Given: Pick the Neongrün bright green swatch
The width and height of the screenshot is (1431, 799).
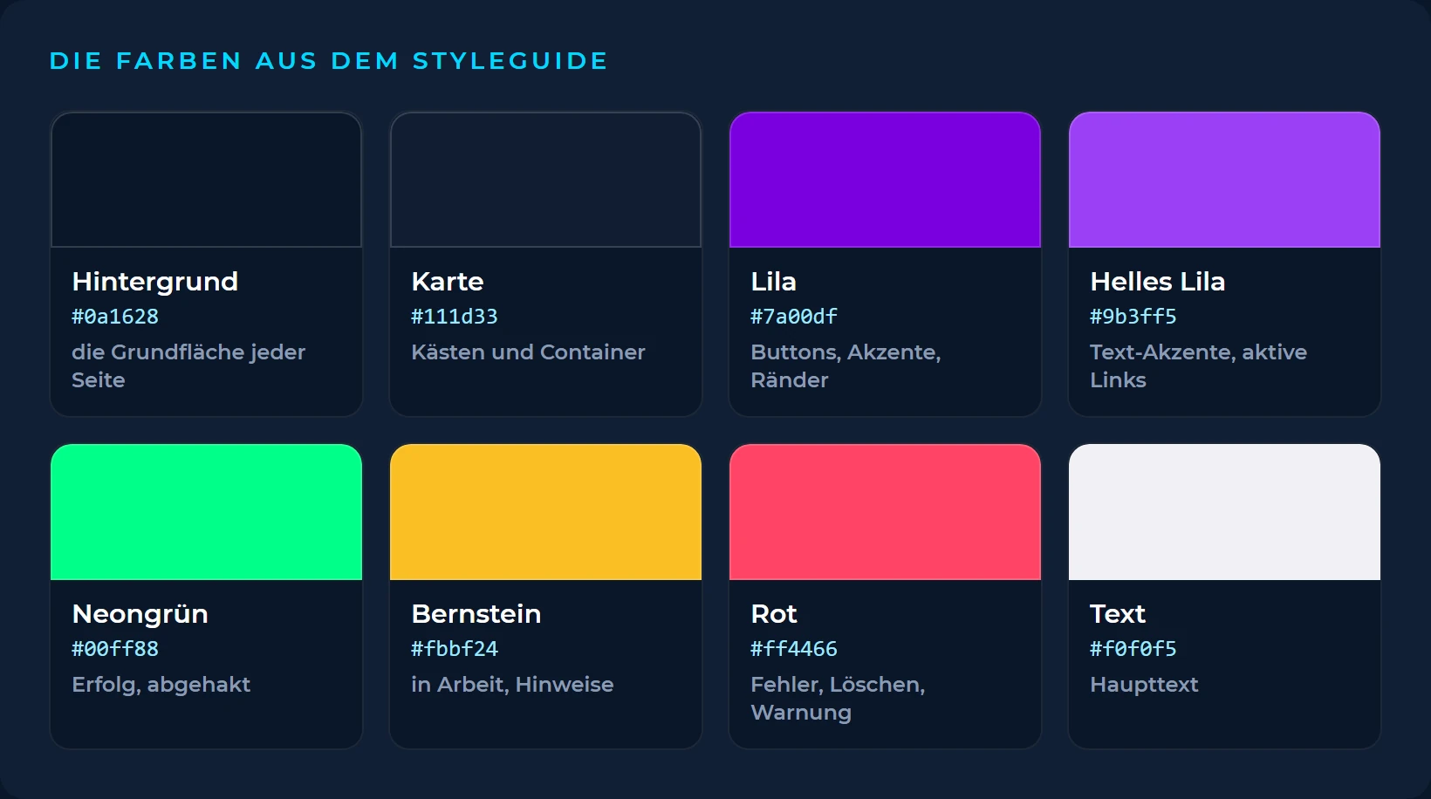Looking at the screenshot, I should (207, 512).
